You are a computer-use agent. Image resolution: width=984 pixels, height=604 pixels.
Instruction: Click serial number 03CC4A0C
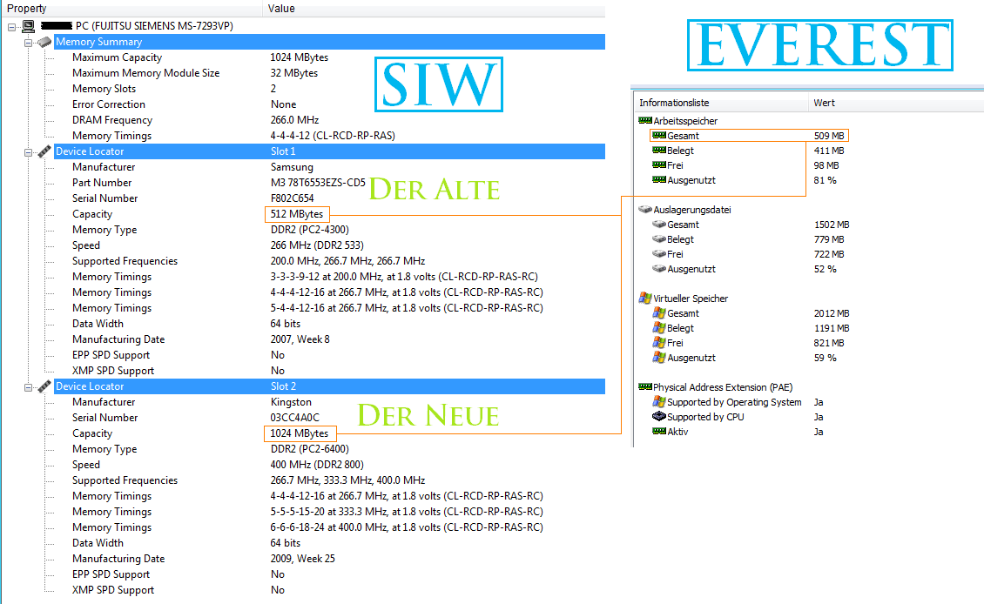[294, 418]
